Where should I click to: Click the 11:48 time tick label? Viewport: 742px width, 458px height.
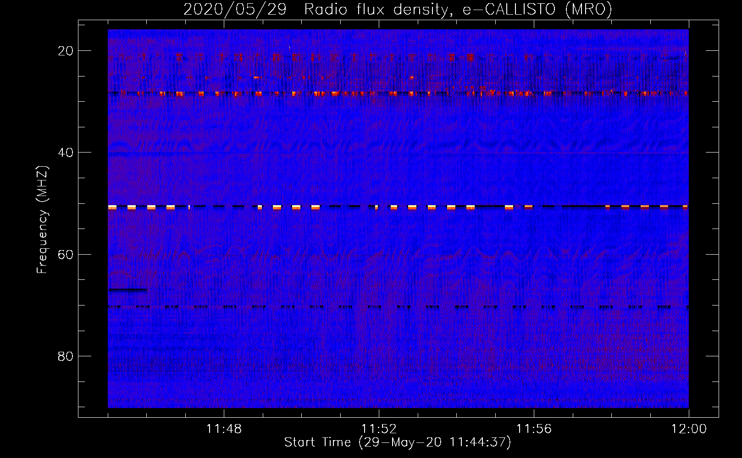(224, 429)
